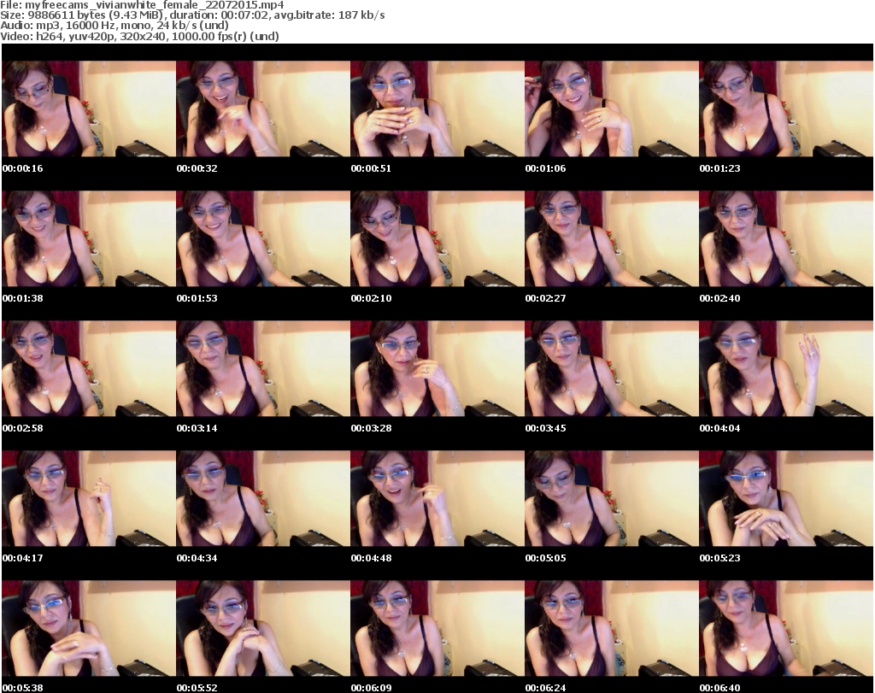Select the thumbnail at 00:00:32
Image resolution: width=875 pixels, height=693 pixels.
coord(263,109)
